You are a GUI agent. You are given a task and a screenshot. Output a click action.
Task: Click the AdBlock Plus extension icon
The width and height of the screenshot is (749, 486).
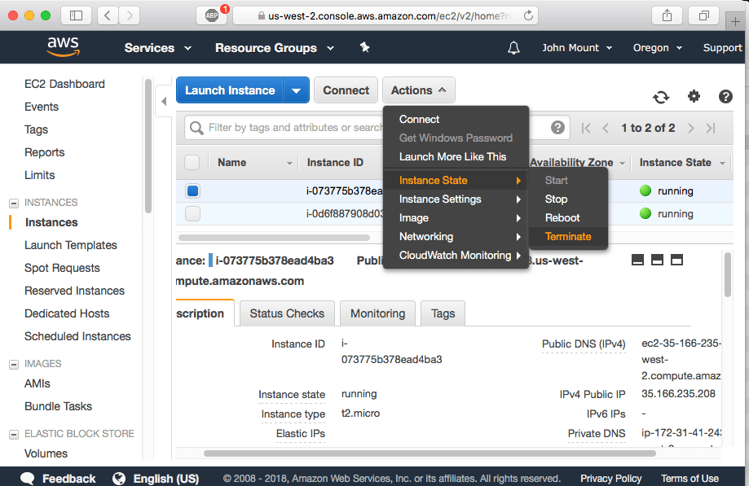[212, 15]
